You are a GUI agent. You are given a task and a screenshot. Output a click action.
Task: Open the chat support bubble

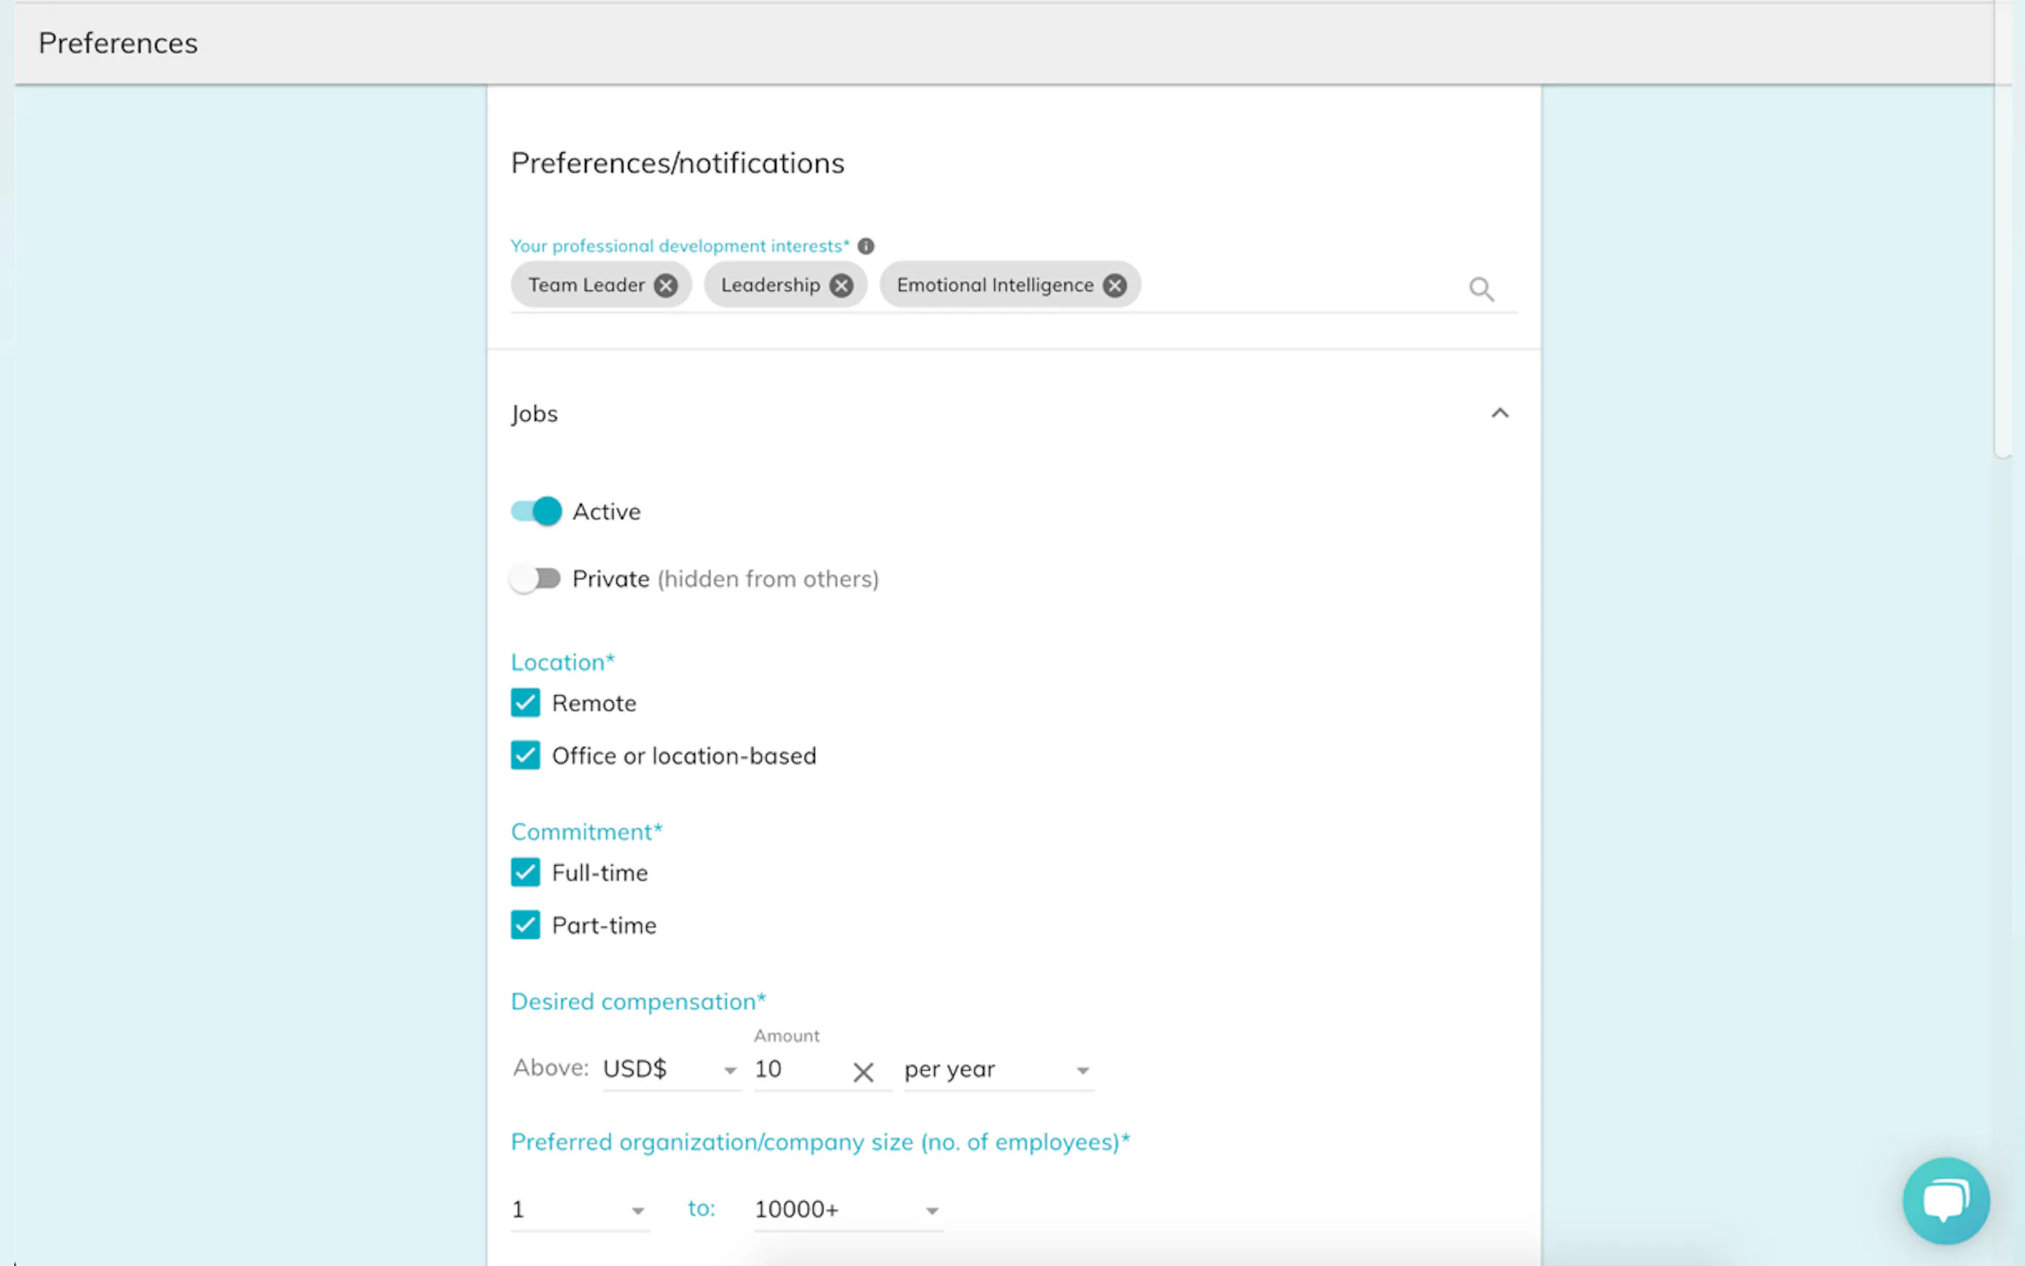1944,1200
